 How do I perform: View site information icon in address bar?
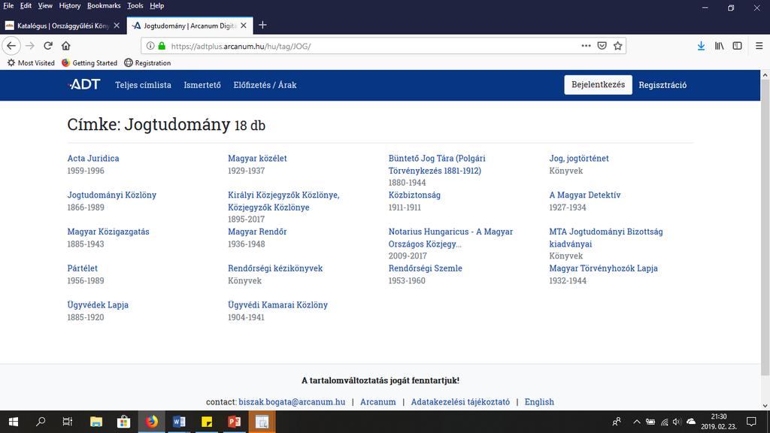click(150, 46)
